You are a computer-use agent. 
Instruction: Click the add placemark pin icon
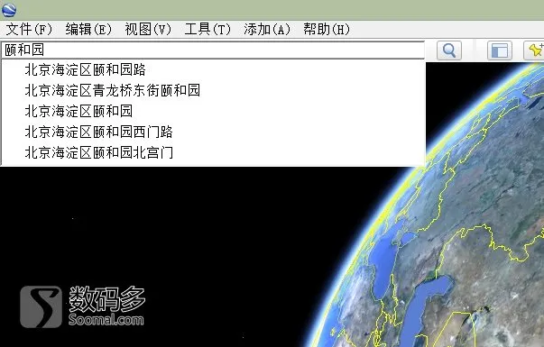534,50
